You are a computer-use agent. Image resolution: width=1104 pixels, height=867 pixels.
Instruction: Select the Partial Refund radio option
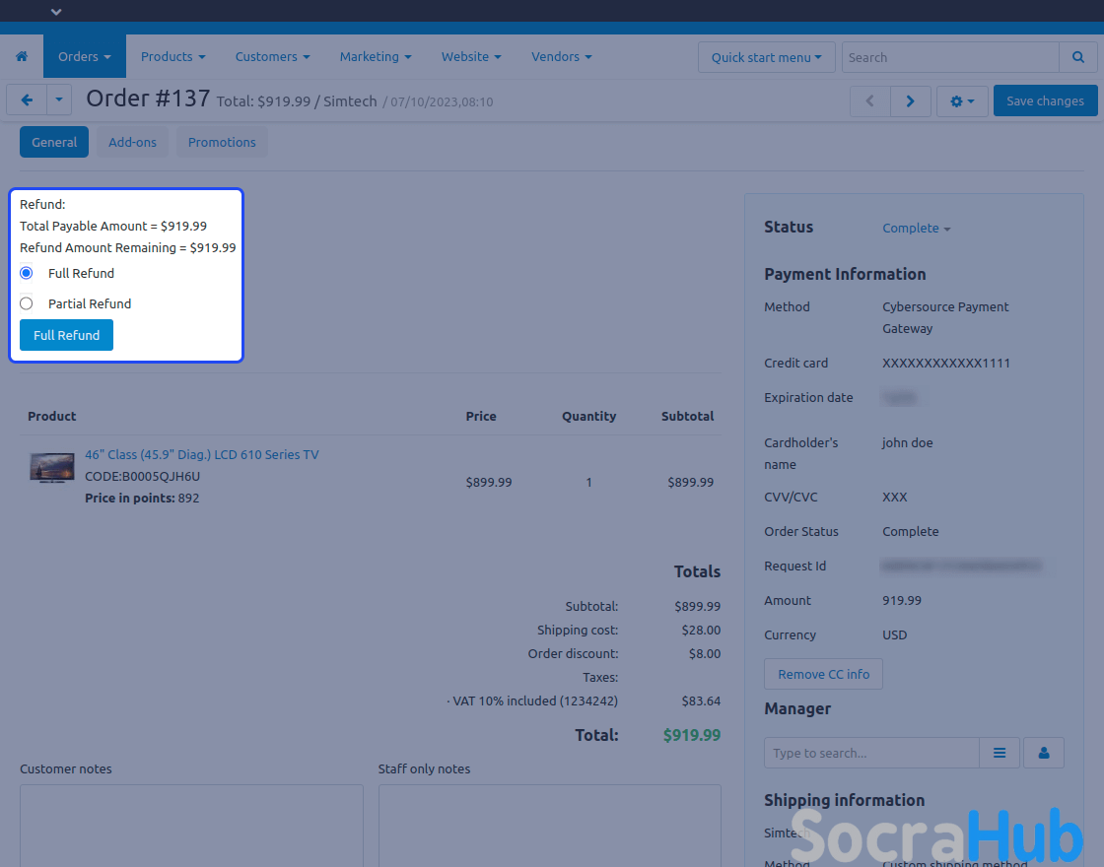click(27, 303)
